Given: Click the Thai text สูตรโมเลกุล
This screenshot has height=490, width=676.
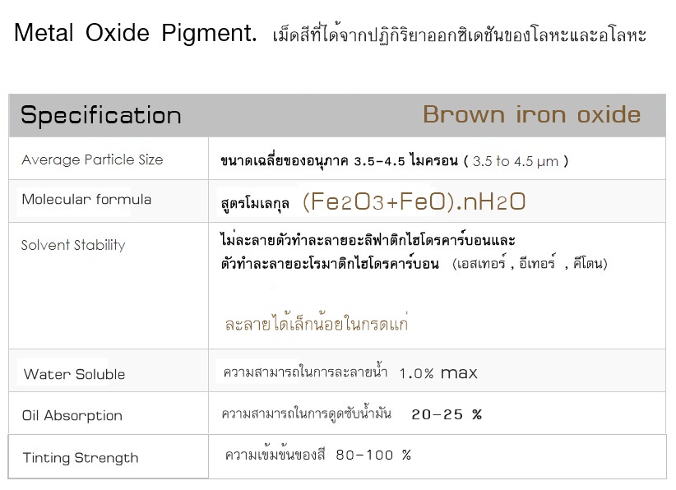Looking at the screenshot, I should pyautogui.click(x=255, y=203).
